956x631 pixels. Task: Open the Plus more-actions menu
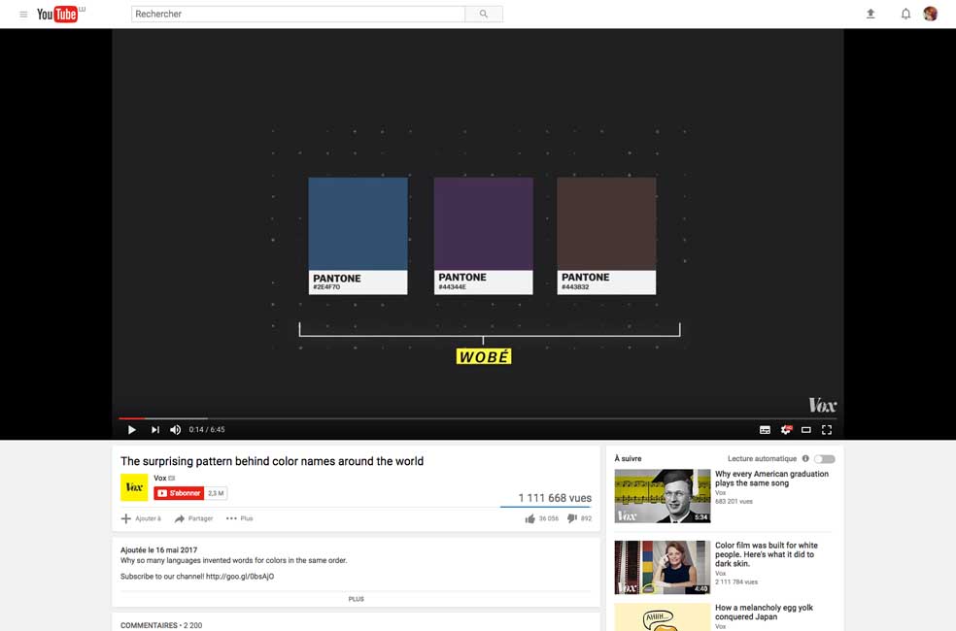pos(239,518)
